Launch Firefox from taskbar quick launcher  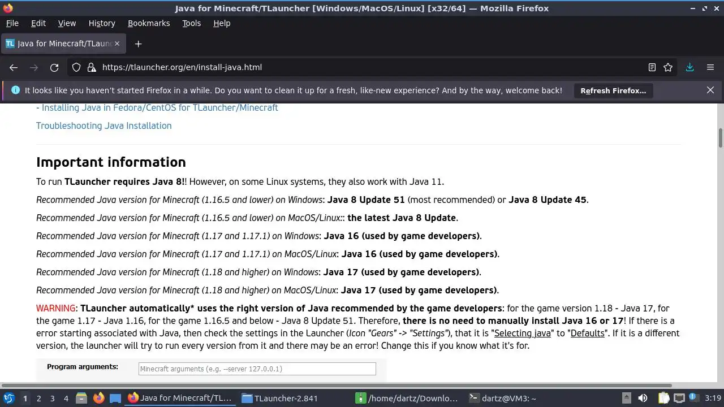tap(98, 398)
